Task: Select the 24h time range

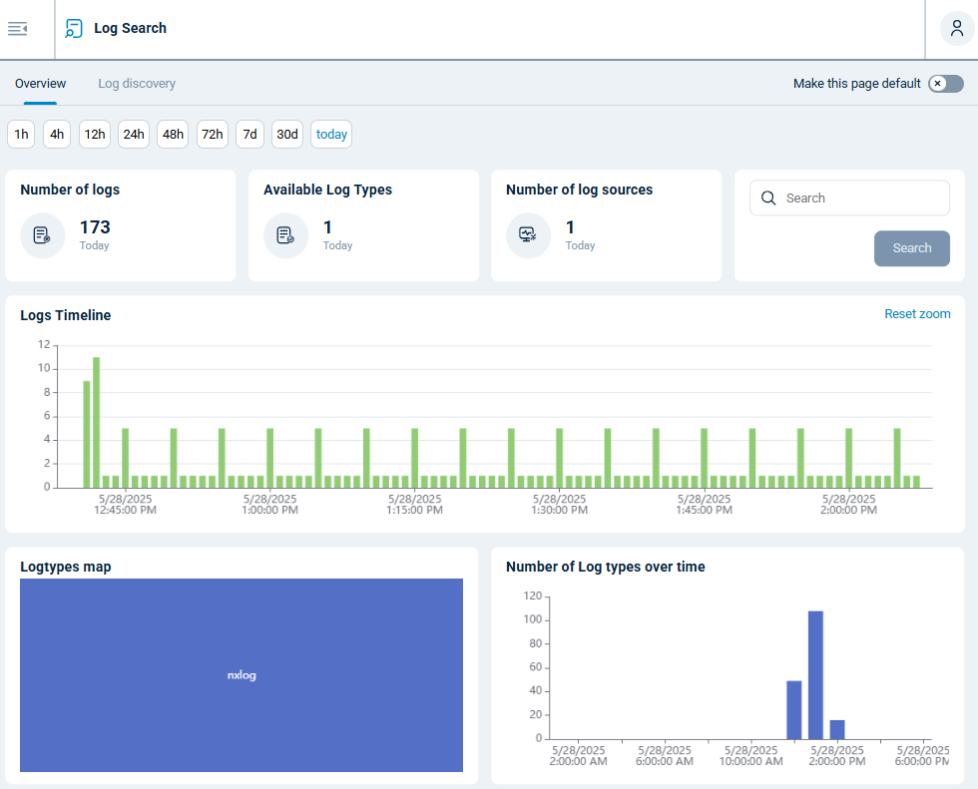Action: click(133, 134)
